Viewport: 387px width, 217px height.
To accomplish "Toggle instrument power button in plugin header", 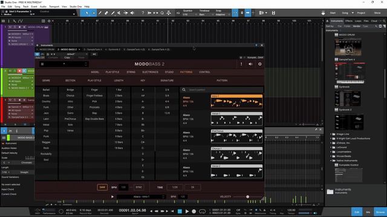I will click(37, 54).
